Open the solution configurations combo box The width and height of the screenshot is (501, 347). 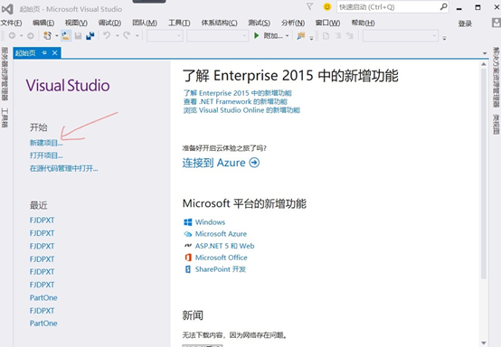pyautogui.click(x=165, y=36)
